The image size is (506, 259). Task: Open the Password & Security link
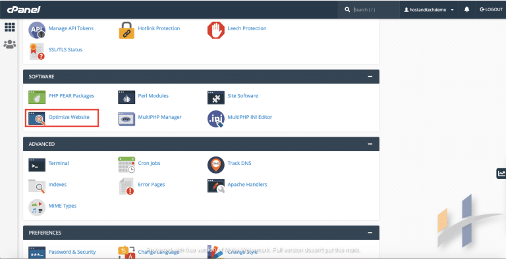coord(72,252)
